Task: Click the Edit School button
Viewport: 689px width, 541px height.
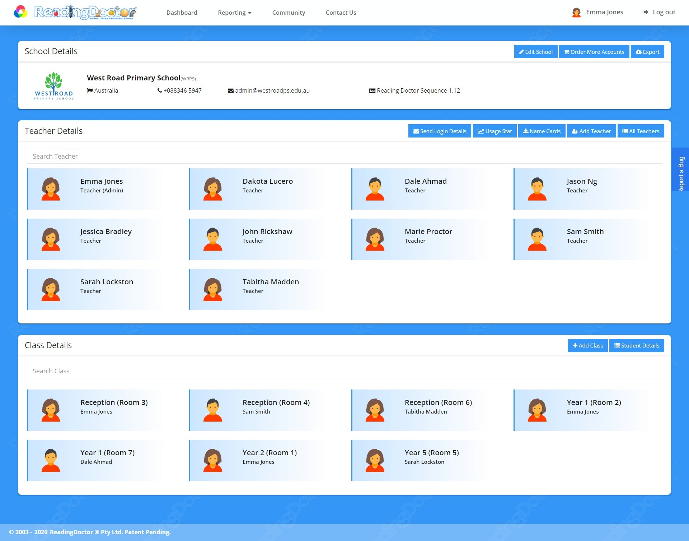Action: click(x=535, y=52)
